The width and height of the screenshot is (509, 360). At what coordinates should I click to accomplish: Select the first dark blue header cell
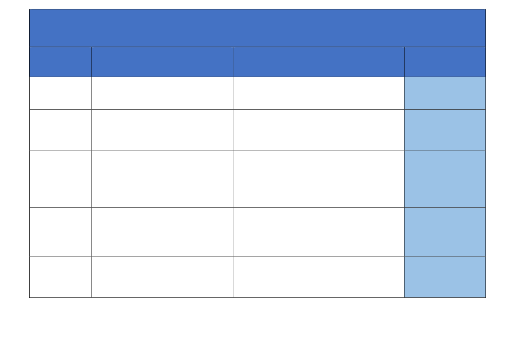coord(61,62)
